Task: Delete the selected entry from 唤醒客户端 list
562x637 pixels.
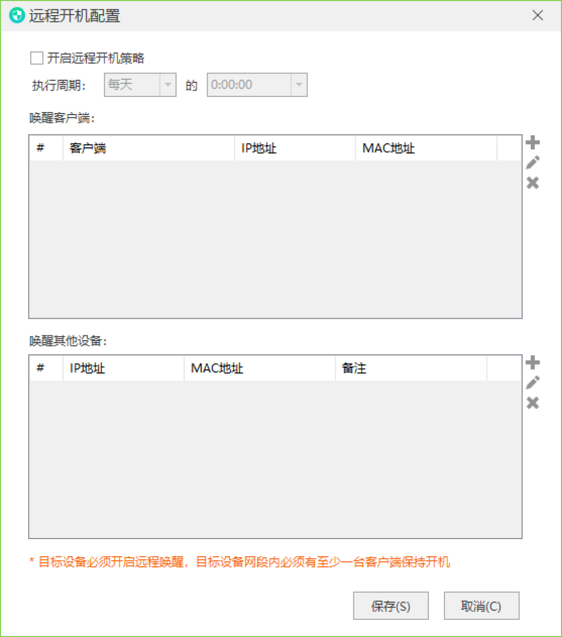Action: tap(532, 183)
